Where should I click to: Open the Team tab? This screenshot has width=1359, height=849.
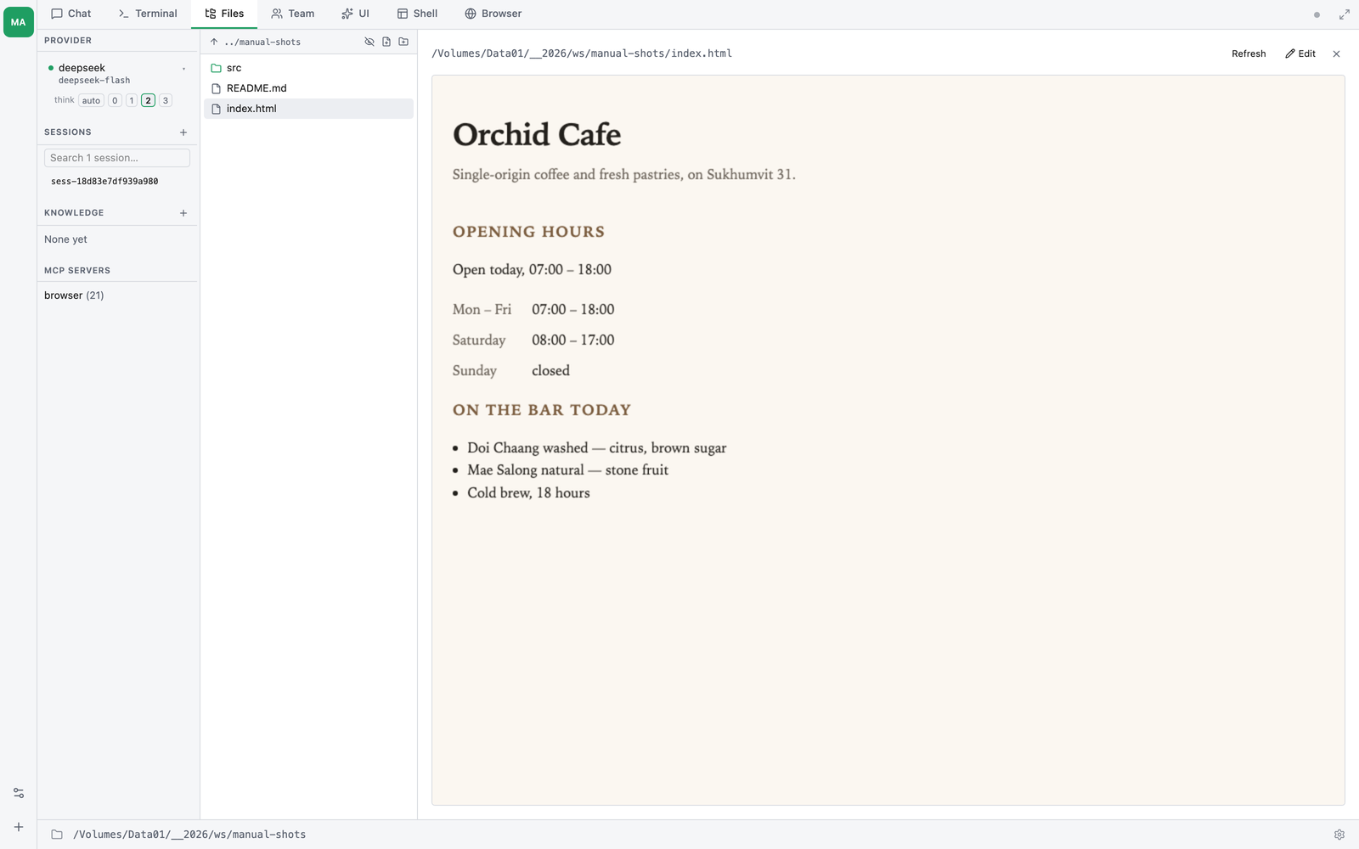(x=293, y=14)
